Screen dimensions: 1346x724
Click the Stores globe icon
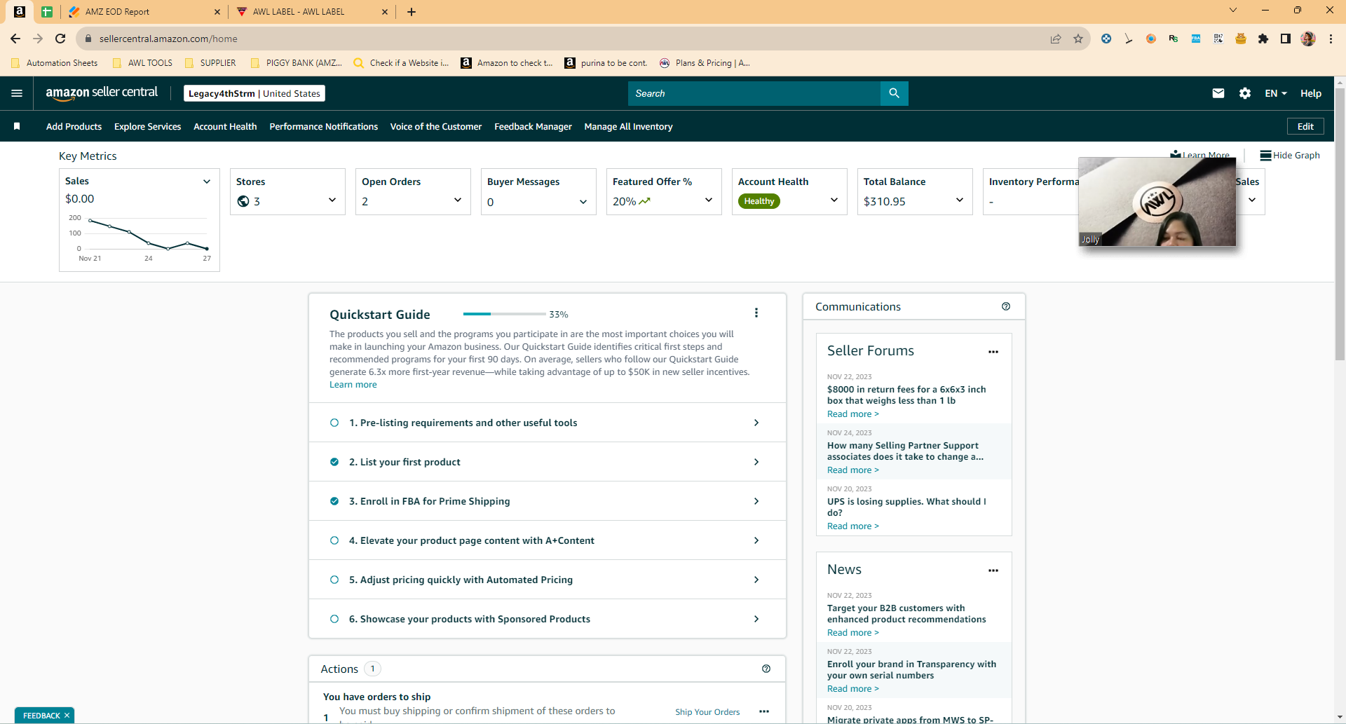pyautogui.click(x=243, y=201)
